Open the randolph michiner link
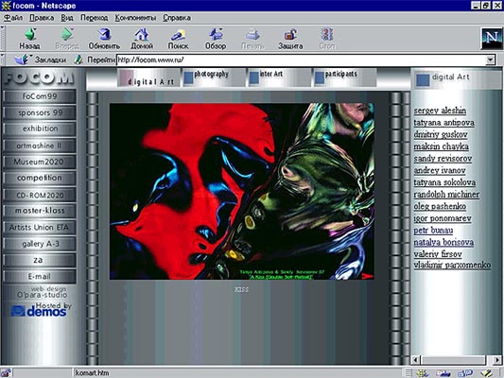The height and width of the screenshot is (378, 504). 446,195
